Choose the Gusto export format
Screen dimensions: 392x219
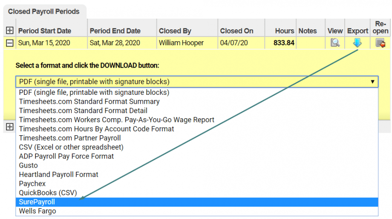click(x=197, y=165)
